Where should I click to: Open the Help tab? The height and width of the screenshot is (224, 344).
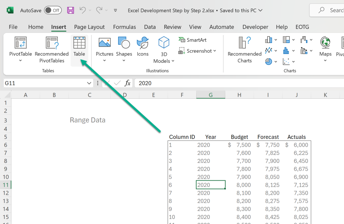pyautogui.click(x=282, y=27)
